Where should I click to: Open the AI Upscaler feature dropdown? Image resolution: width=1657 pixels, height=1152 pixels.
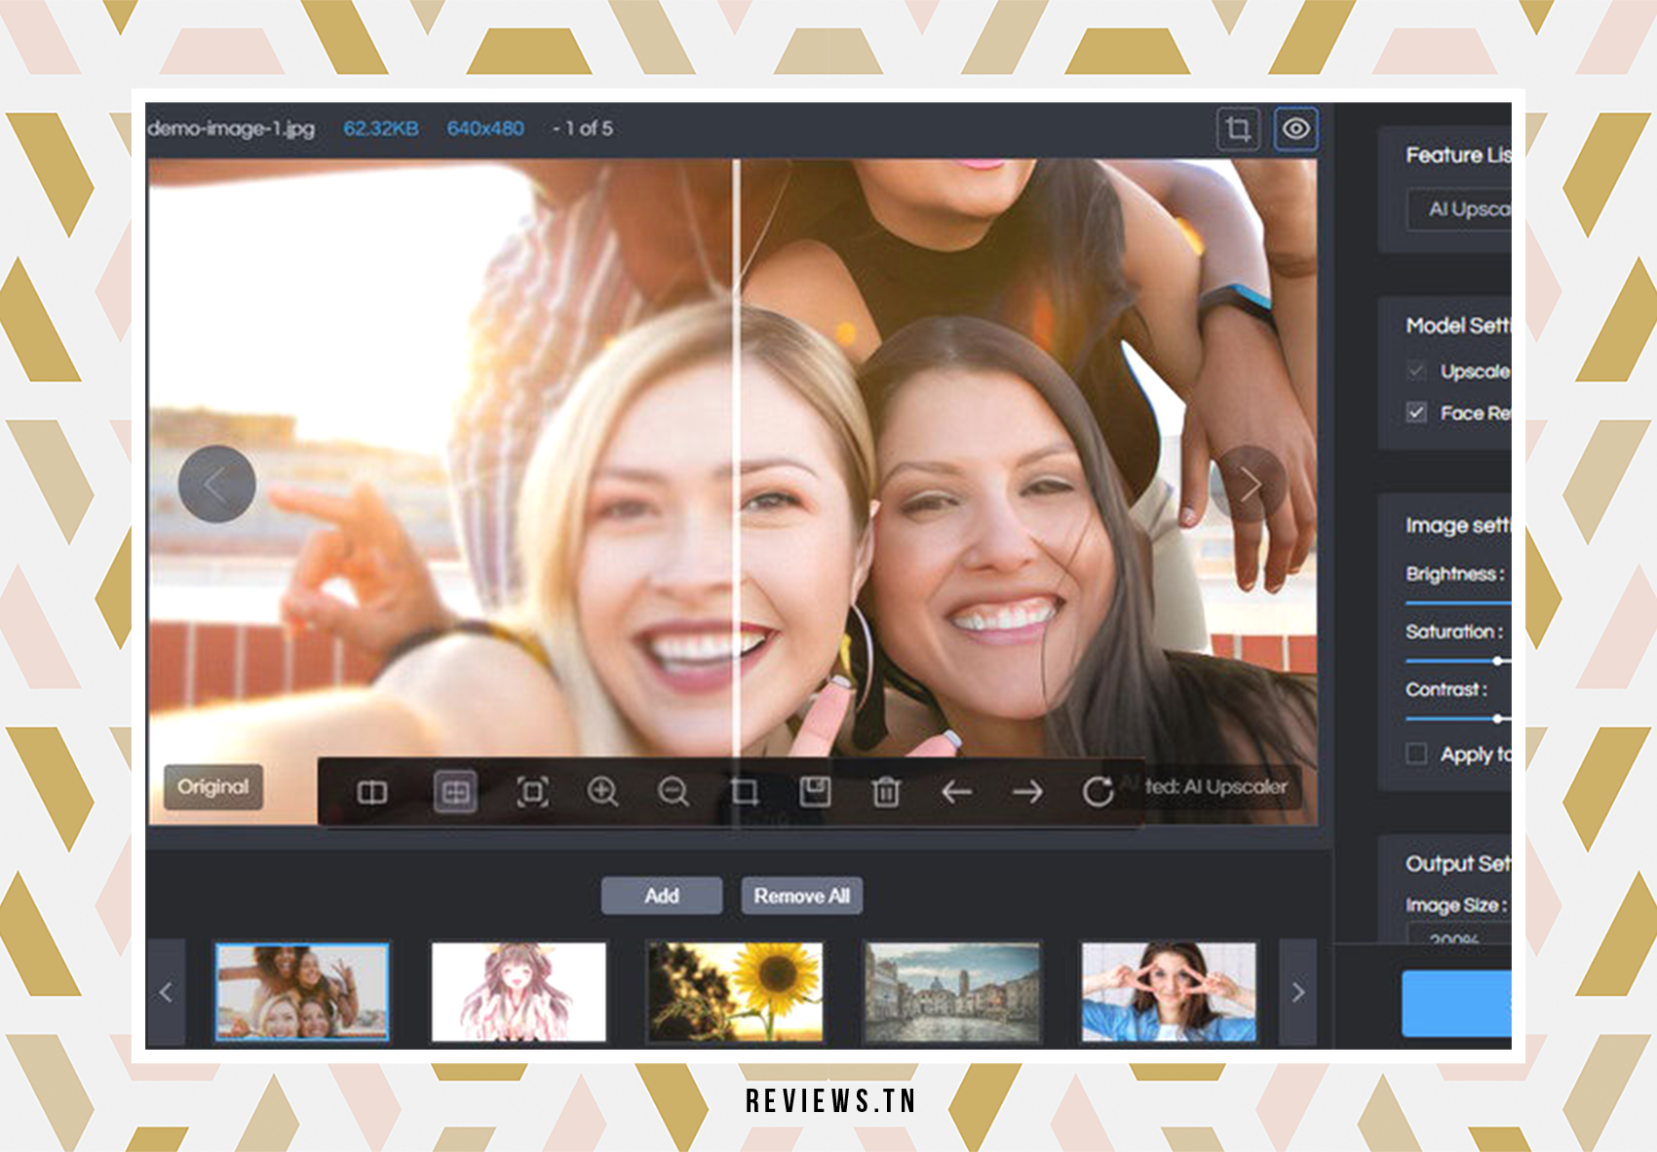[x=1459, y=210]
